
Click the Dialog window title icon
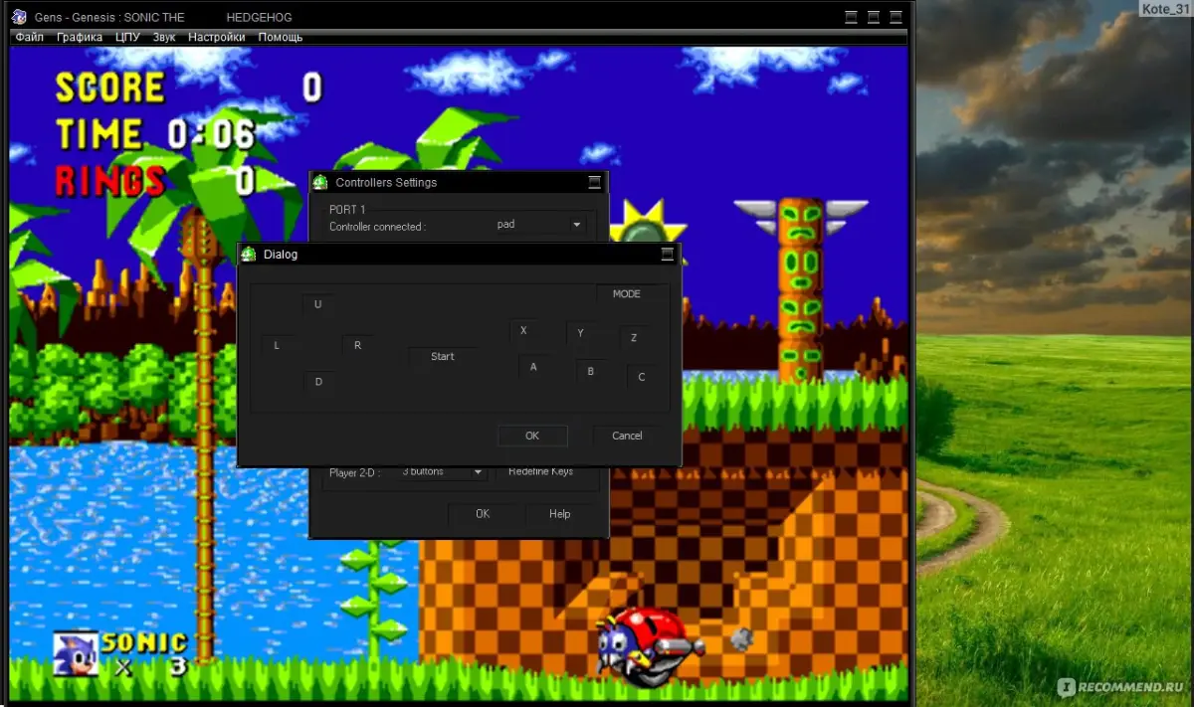click(x=249, y=254)
